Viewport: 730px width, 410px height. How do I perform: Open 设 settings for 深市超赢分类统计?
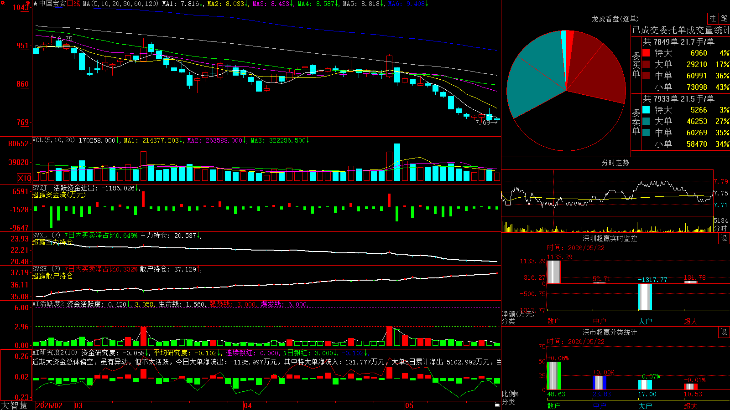(x=724, y=332)
